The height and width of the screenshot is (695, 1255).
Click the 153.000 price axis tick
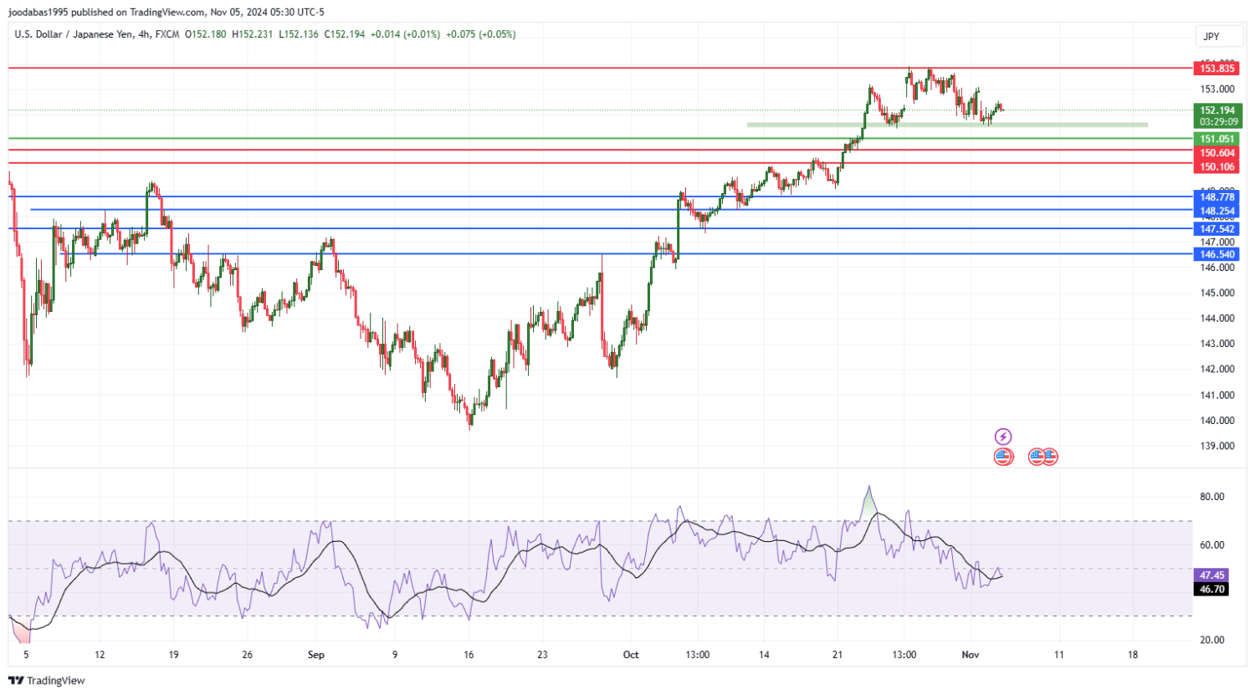(1217, 89)
